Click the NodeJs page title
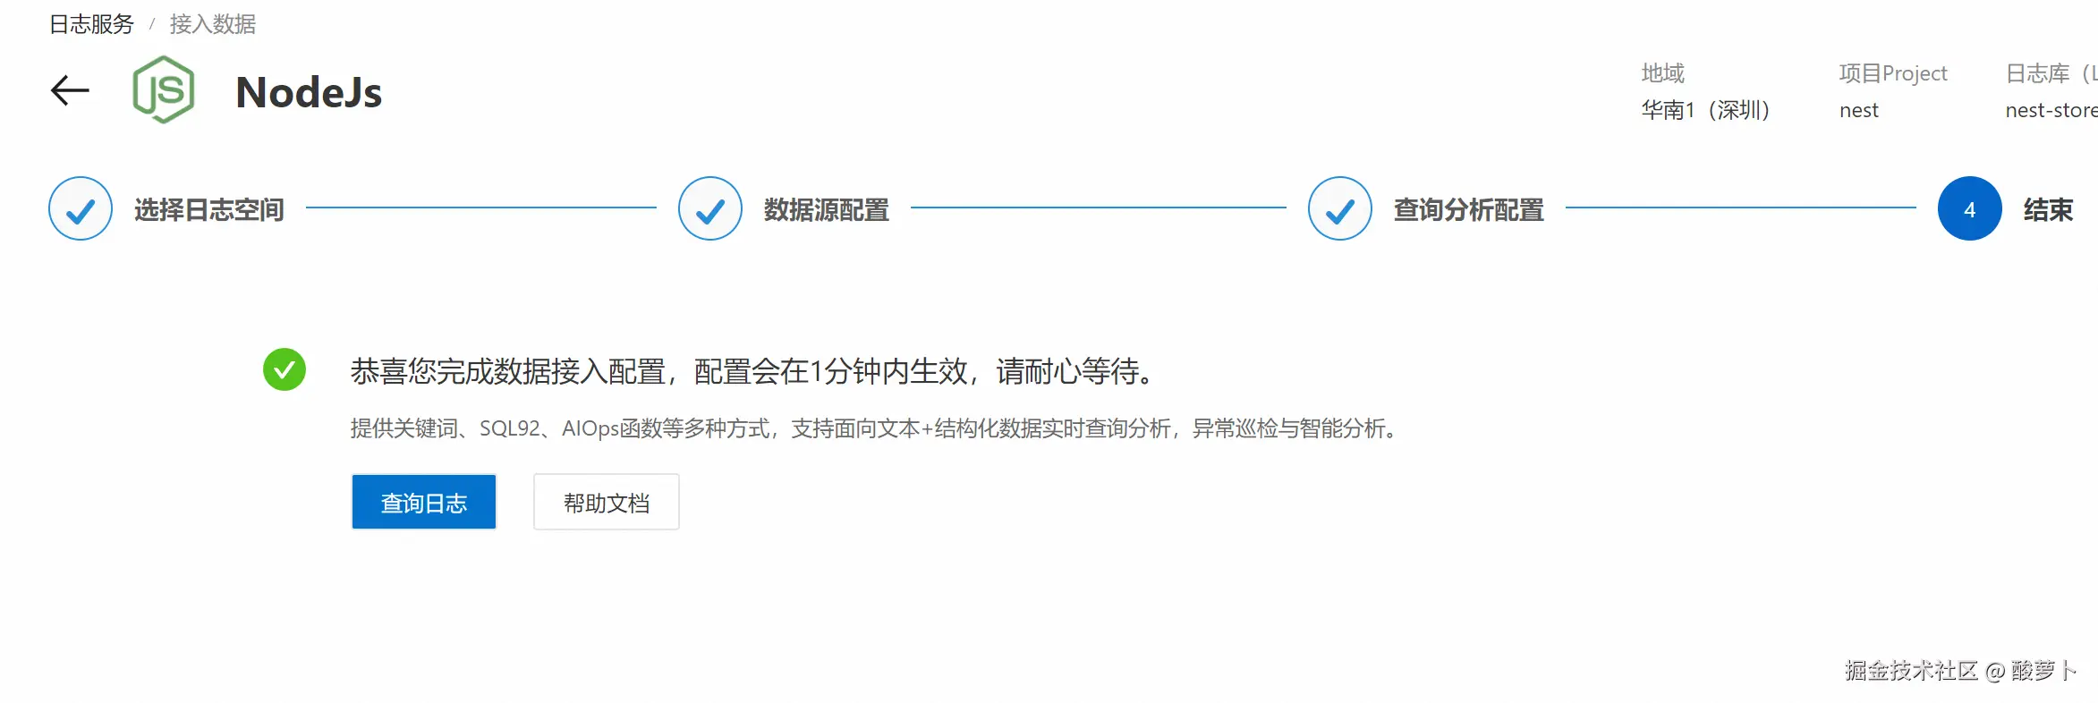Screen dimensions: 2098x703 pyautogui.click(x=309, y=92)
